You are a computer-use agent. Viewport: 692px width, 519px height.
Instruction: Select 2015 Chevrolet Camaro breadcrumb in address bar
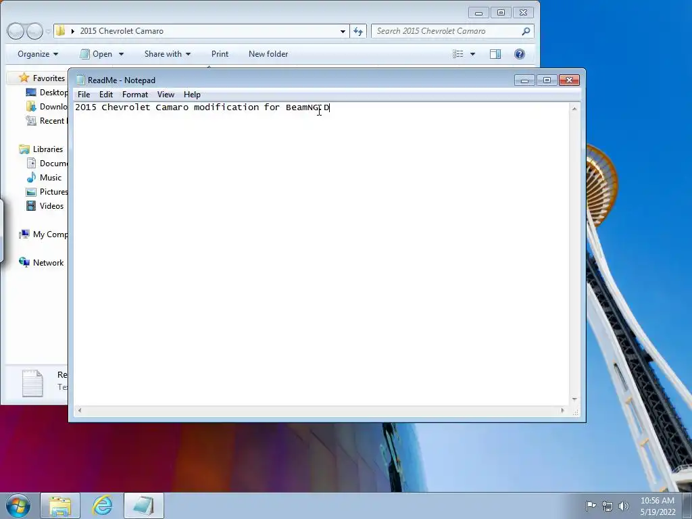tap(122, 31)
